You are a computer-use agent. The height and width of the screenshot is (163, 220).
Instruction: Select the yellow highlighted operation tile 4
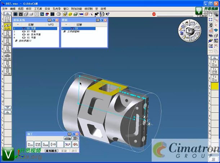click(x=215, y=86)
